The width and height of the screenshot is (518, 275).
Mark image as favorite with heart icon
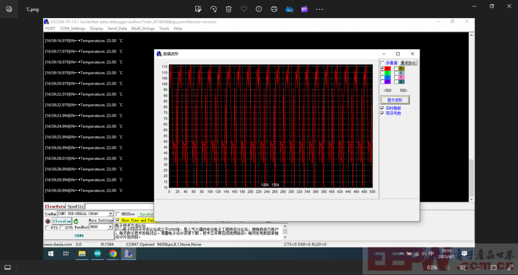tap(244, 9)
